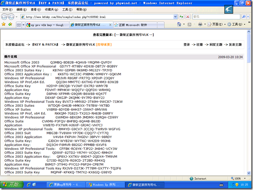
Task: Click the Office XP Suites key line
Action: tap(56, 109)
